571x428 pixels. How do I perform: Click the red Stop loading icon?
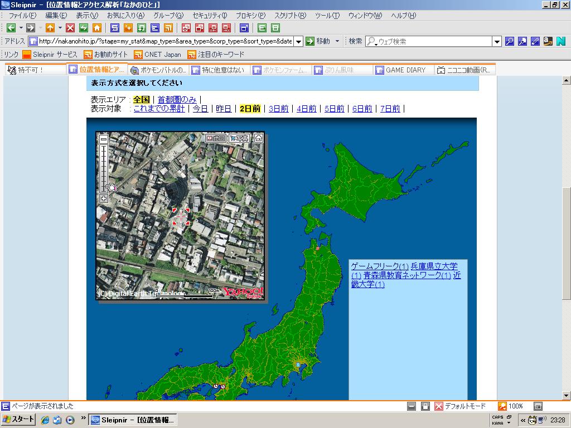70,28
